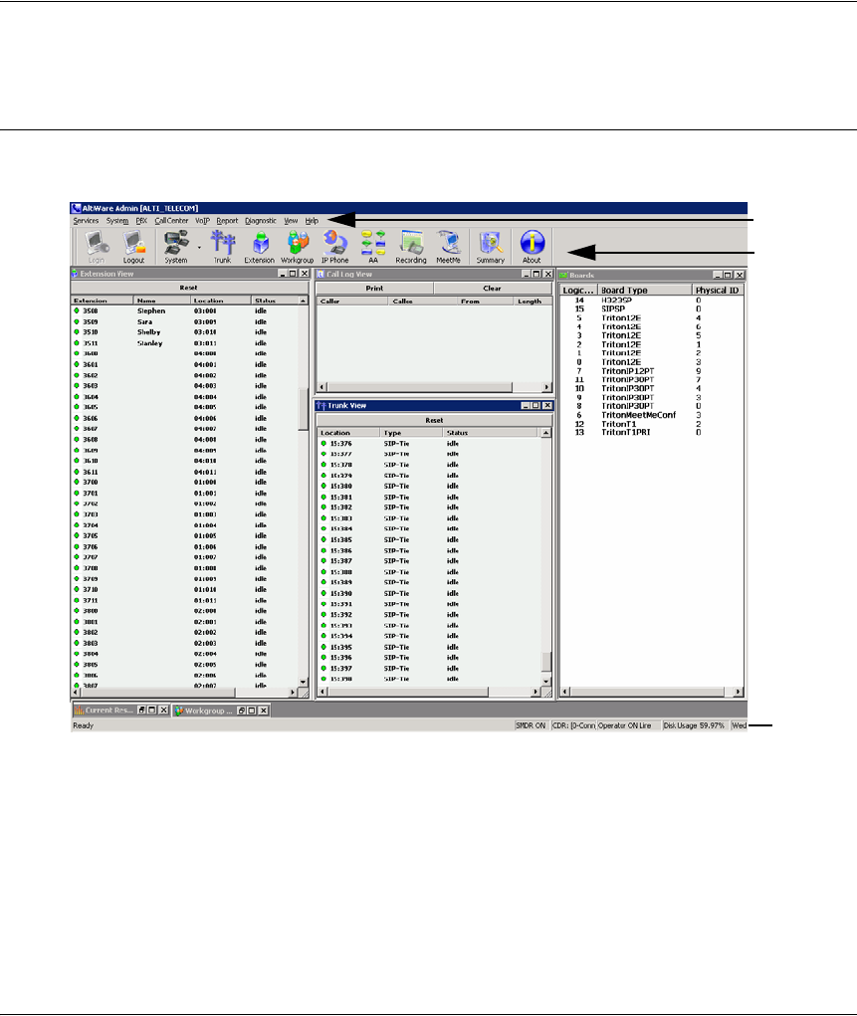The height and width of the screenshot is (1016, 857).
Task: Open the Extension configuration icon
Action: click(260, 248)
